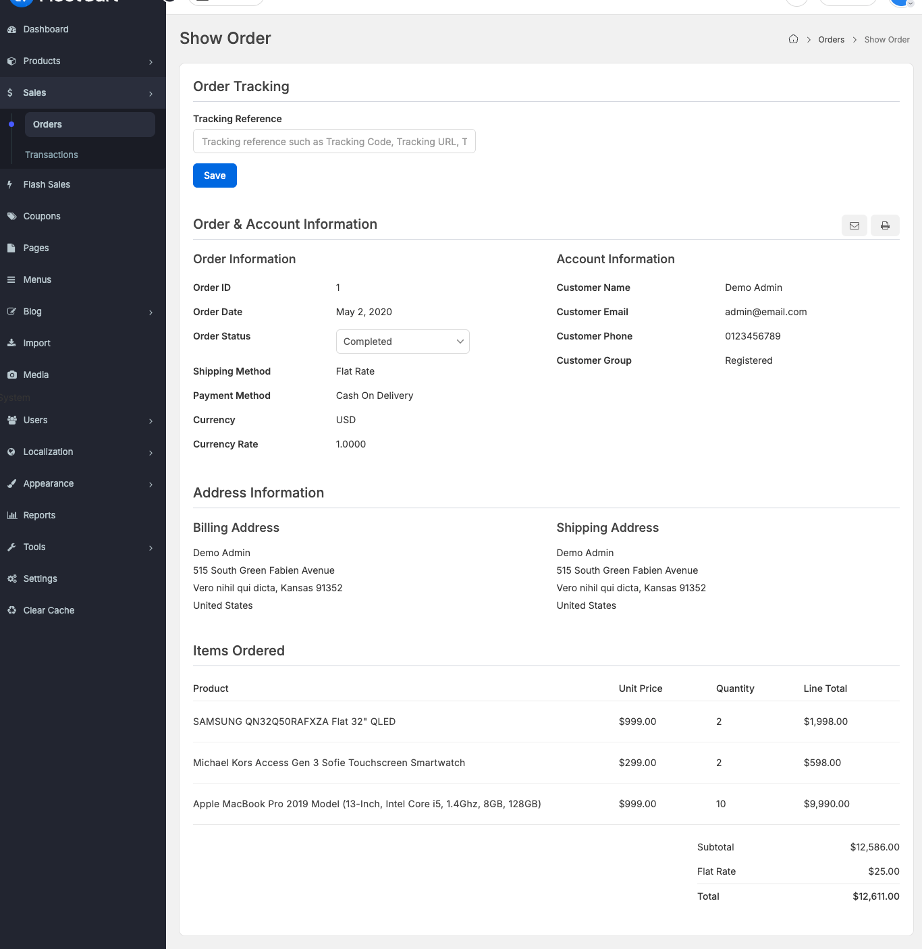Viewport: 922px width, 949px height.
Task: Click the Dashboard icon in sidebar
Action: tap(11, 30)
